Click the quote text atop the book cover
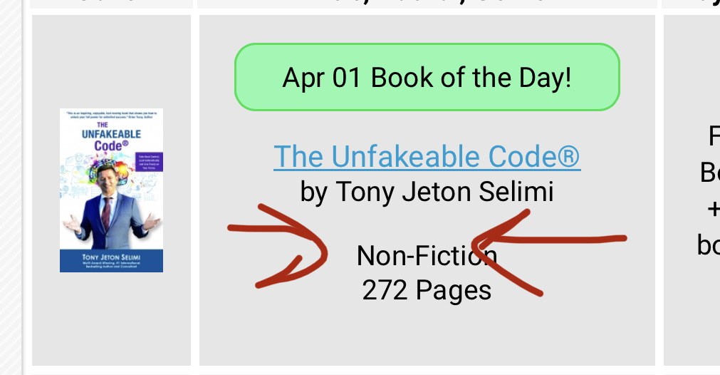 point(112,114)
